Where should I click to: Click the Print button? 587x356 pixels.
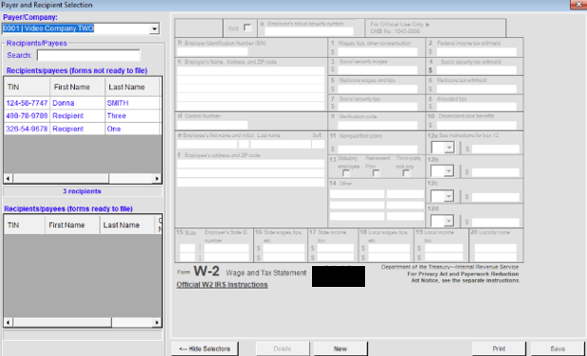click(x=499, y=348)
